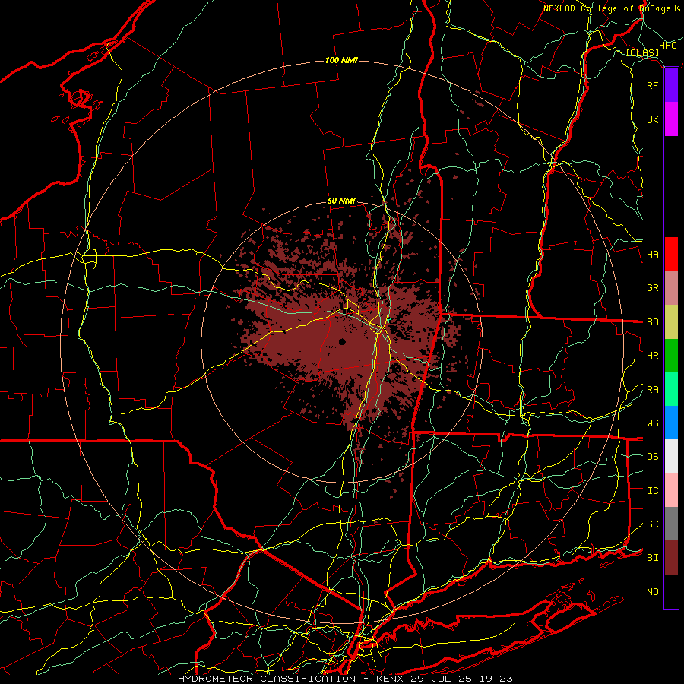This screenshot has height=684, width=684.
Task: Select the IC light pink legend swatch
Action: pyautogui.click(x=671, y=490)
